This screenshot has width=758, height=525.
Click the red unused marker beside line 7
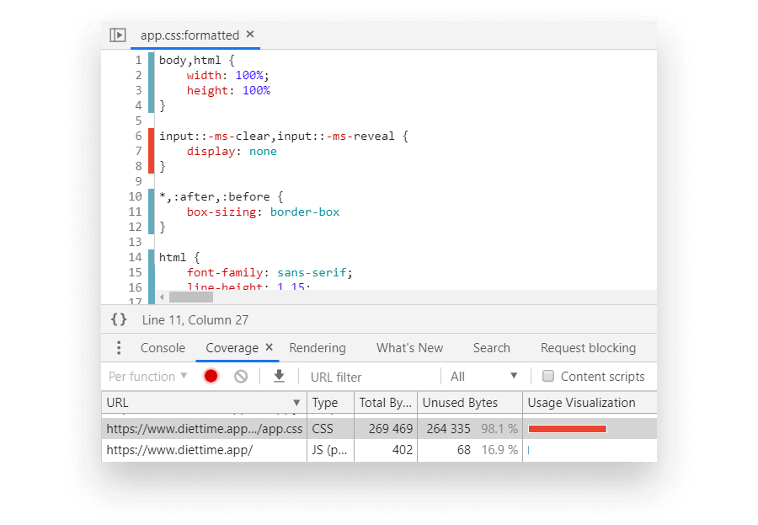tap(152, 151)
